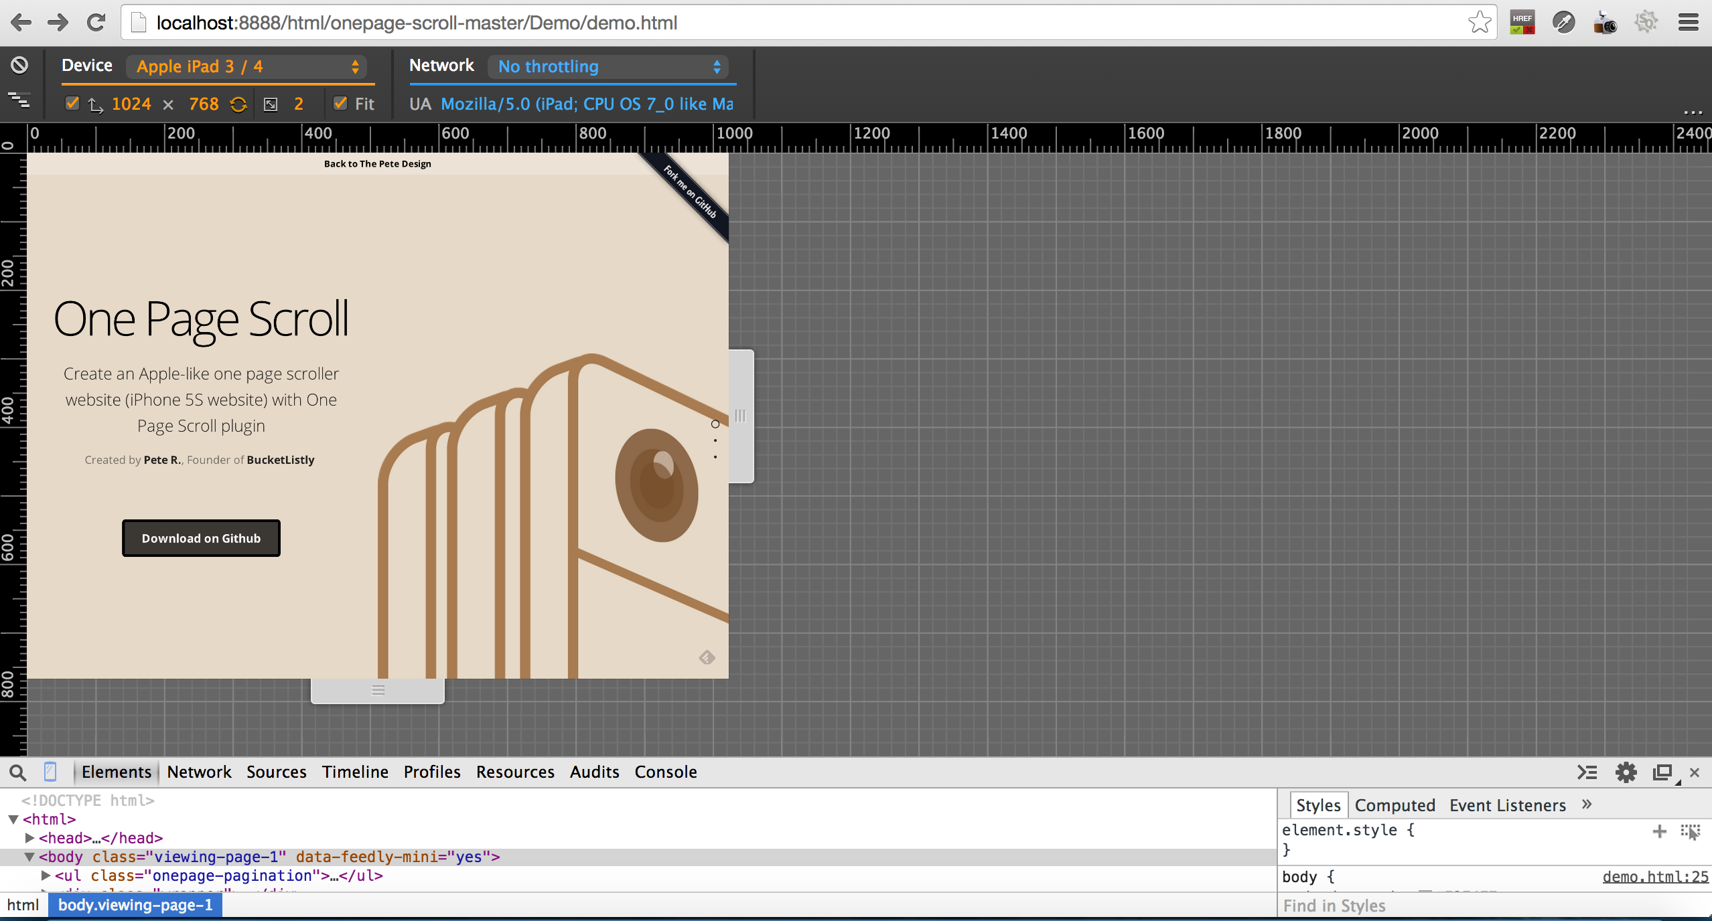Image resolution: width=1712 pixels, height=921 pixels.
Task: Toggle media queries view icon
Action: [x=19, y=100]
